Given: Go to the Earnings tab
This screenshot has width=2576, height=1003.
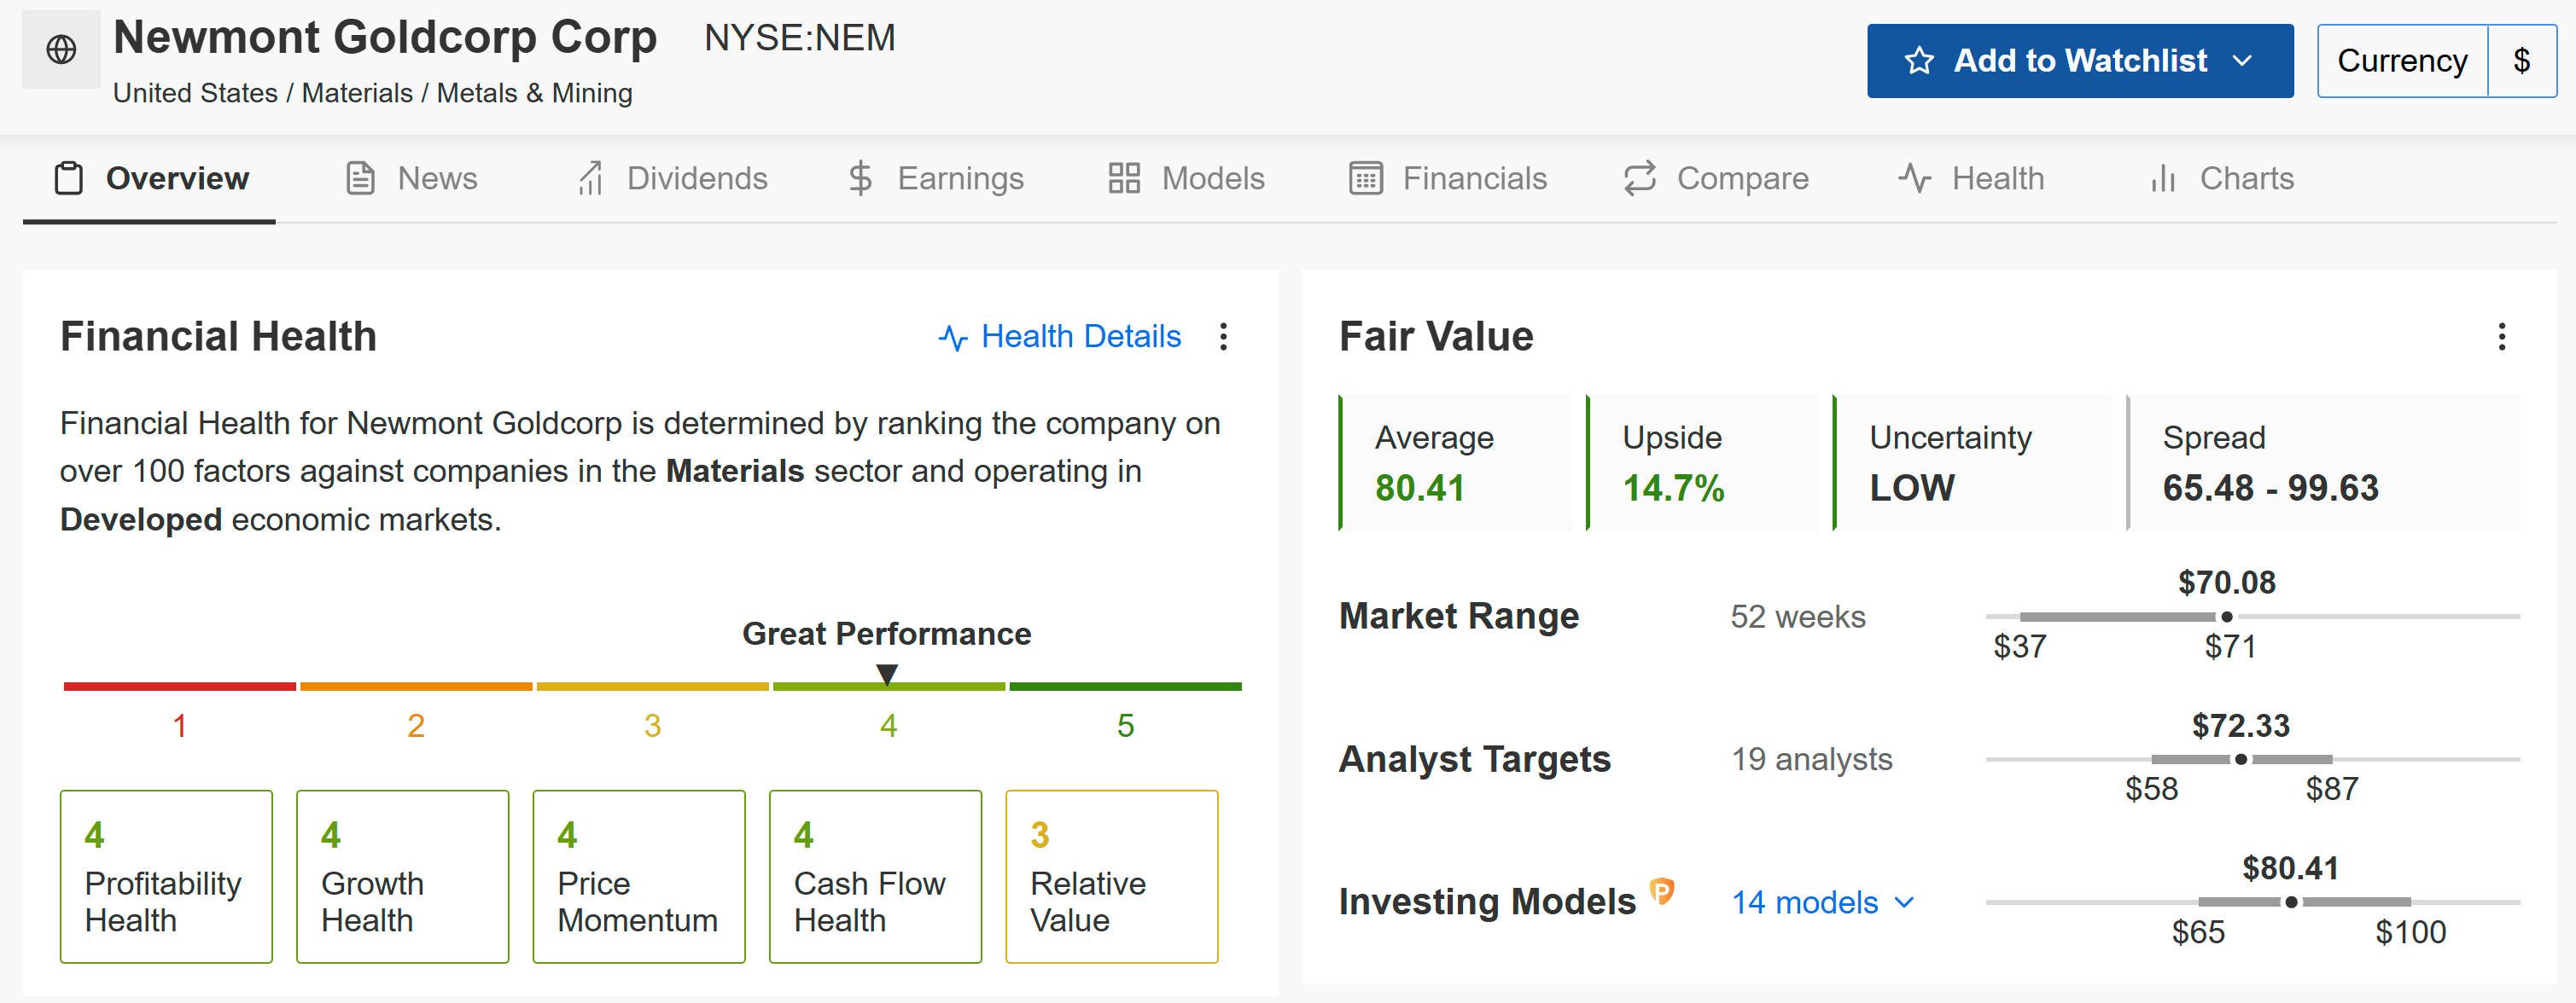Looking at the screenshot, I should pos(935,179).
